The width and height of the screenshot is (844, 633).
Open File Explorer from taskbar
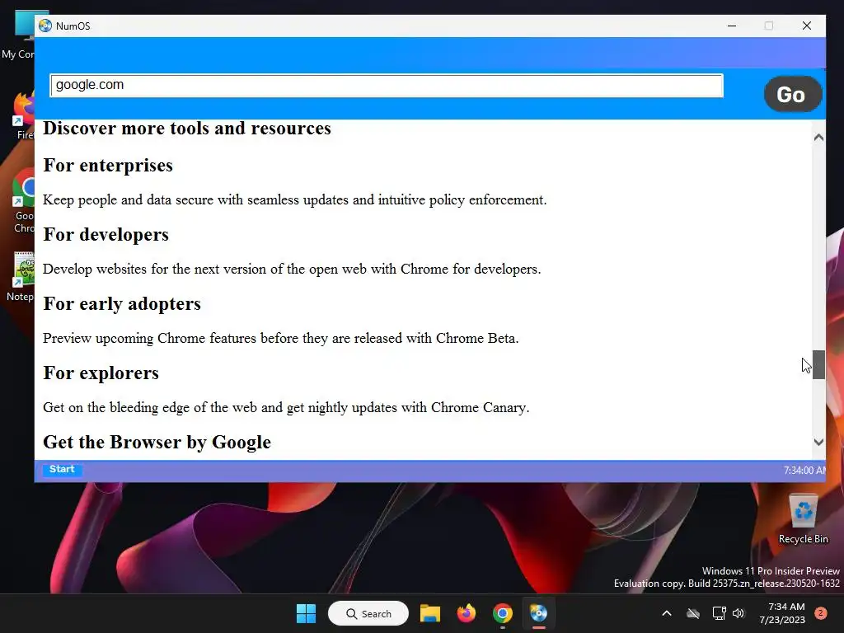[x=430, y=613]
